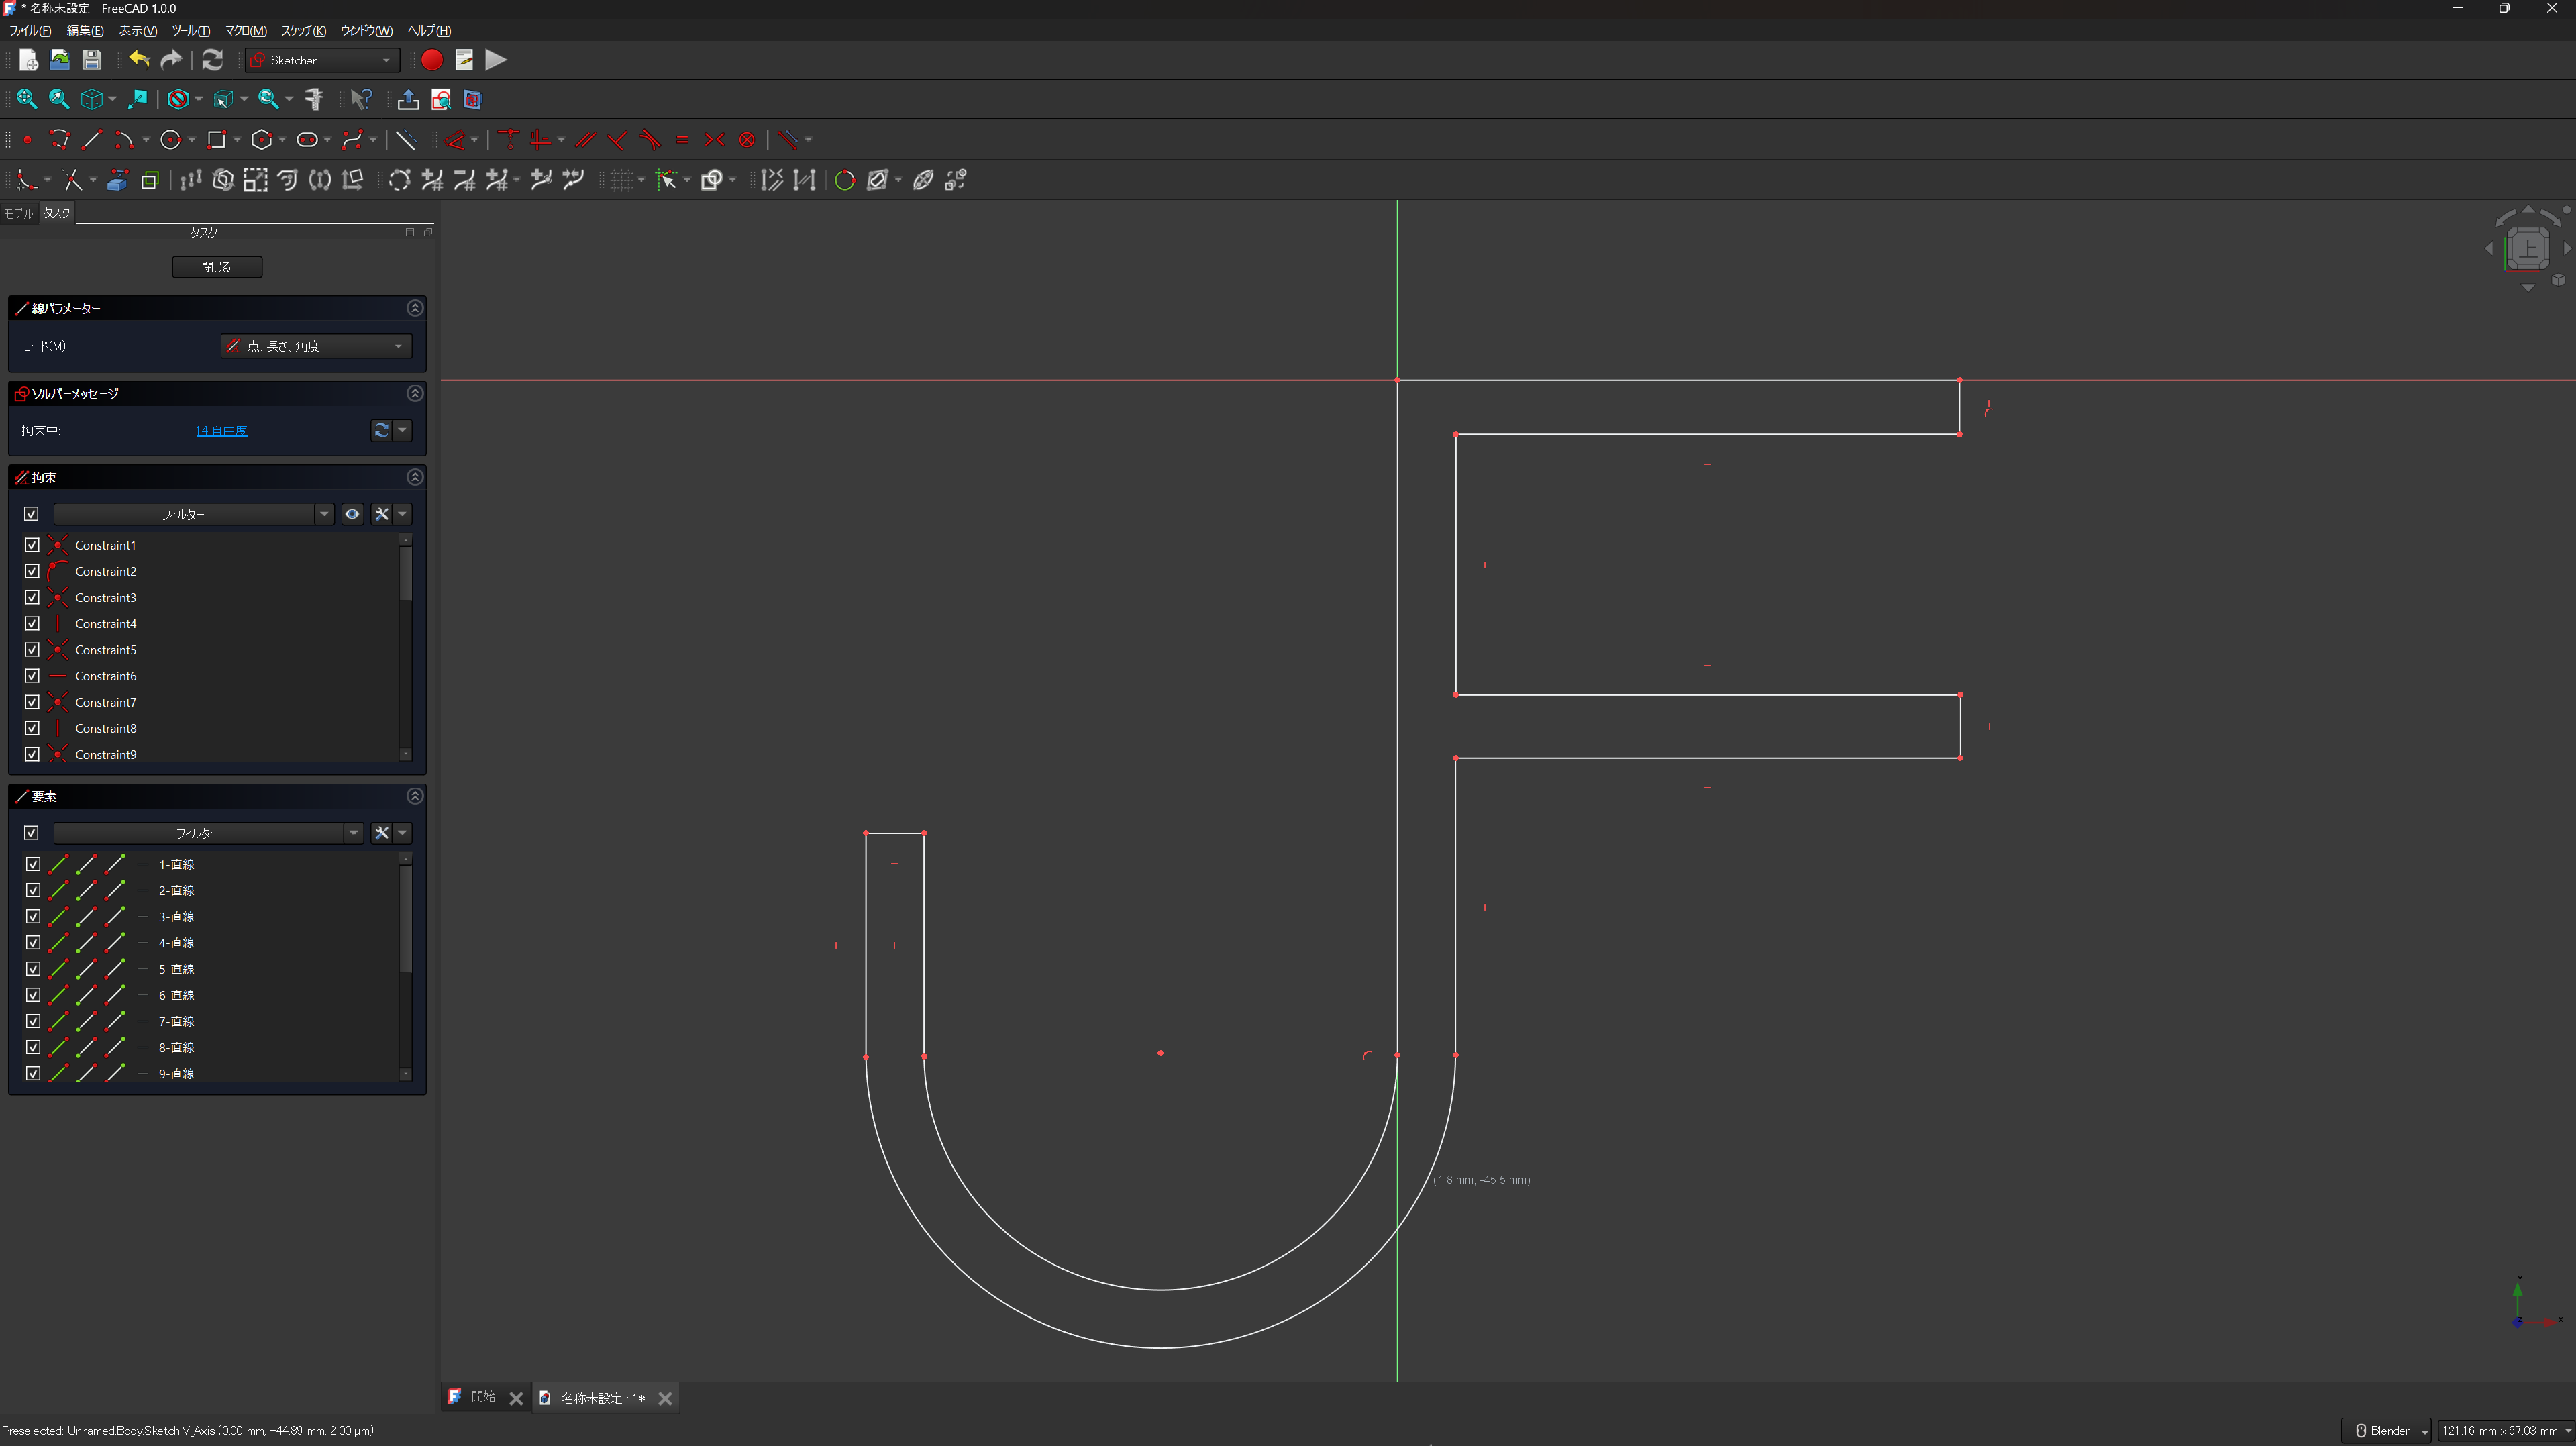The width and height of the screenshot is (2576, 1446).
Task: Apply the parallel constraint tool
Action: [585, 140]
